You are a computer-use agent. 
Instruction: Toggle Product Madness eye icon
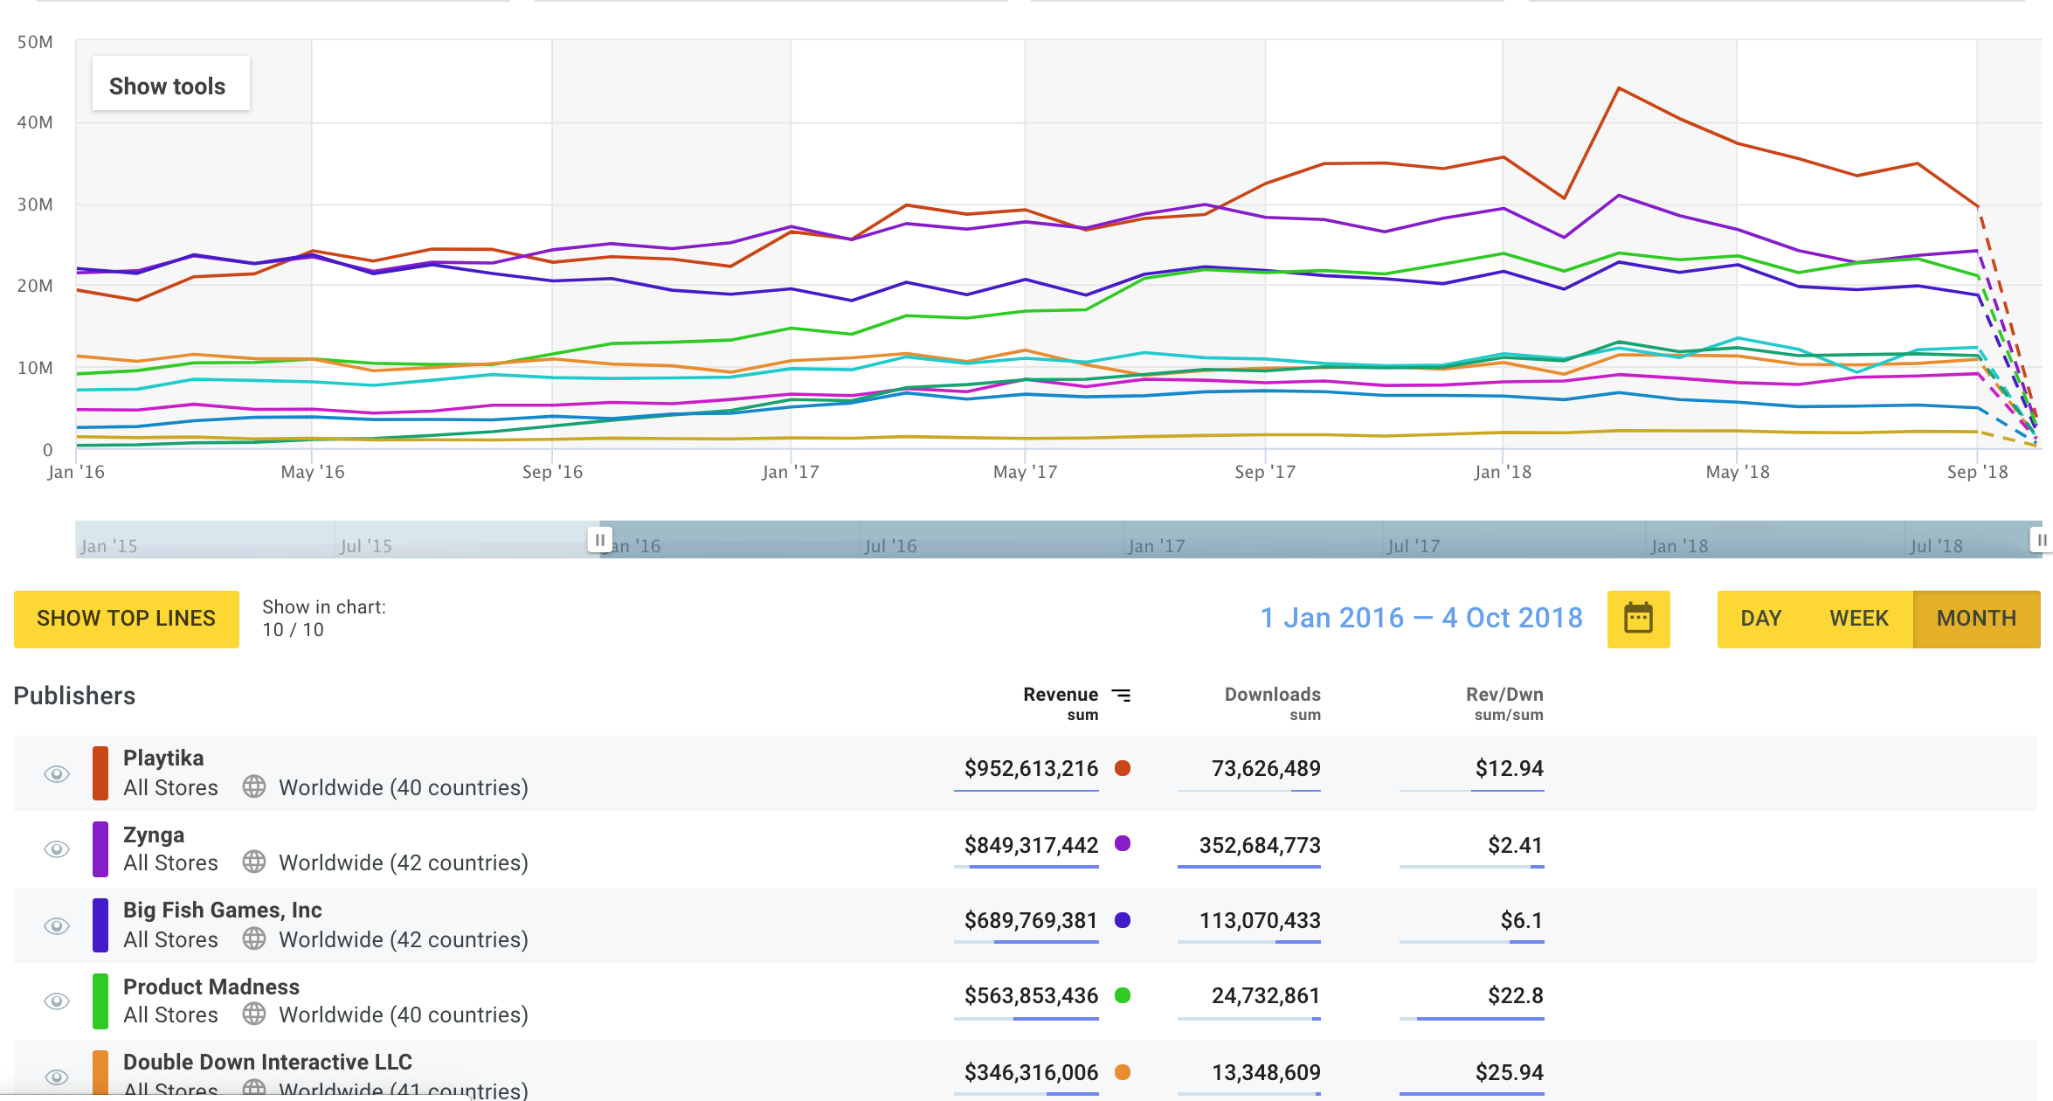tap(57, 1001)
